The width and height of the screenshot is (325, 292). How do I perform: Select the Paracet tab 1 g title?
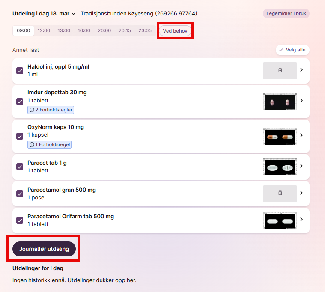(47, 163)
